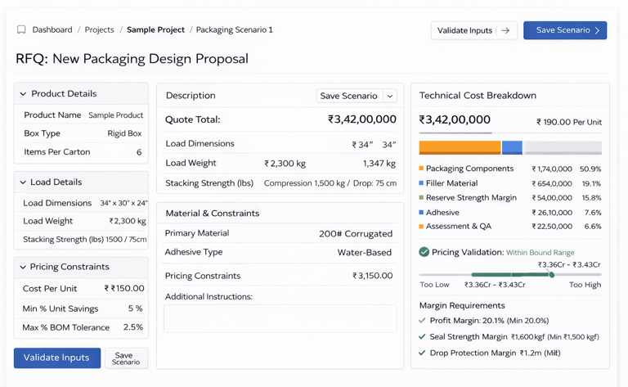Toggle the Drop Protection Margin checkmark
The width and height of the screenshot is (628, 387).
pos(422,353)
